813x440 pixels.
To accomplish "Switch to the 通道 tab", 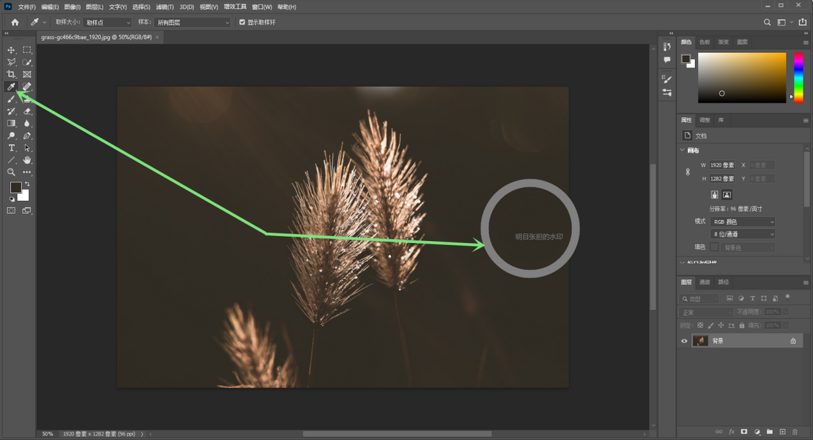I will click(705, 282).
